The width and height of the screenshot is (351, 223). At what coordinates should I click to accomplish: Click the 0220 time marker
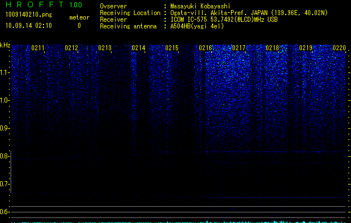pyautogui.click(x=339, y=48)
